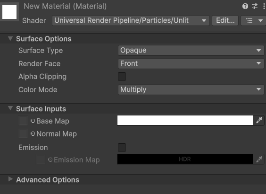
Task: Pick Base Map color with eyedropper
Action: [x=259, y=120]
